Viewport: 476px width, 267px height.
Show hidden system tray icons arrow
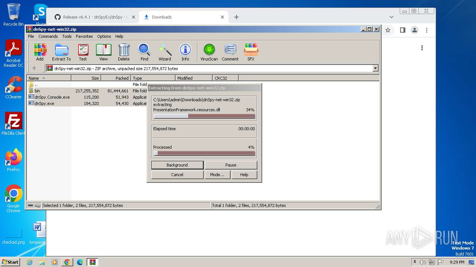point(415,262)
